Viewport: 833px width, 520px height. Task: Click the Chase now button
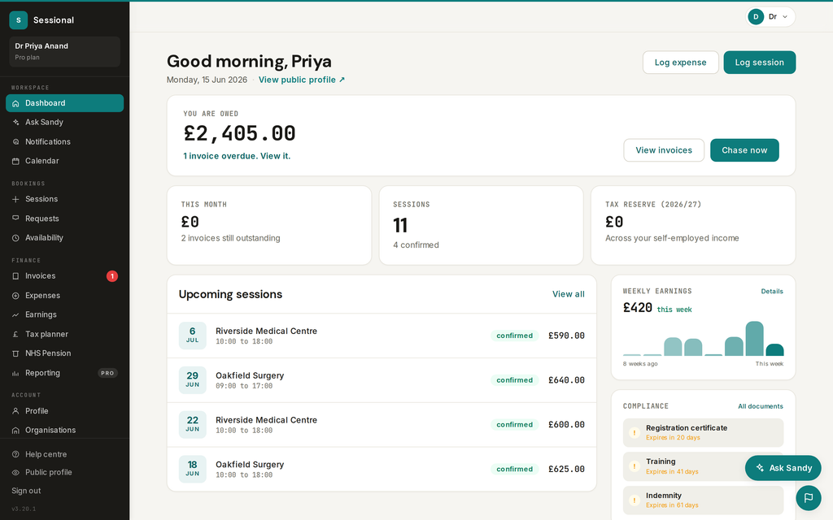[745, 150]
